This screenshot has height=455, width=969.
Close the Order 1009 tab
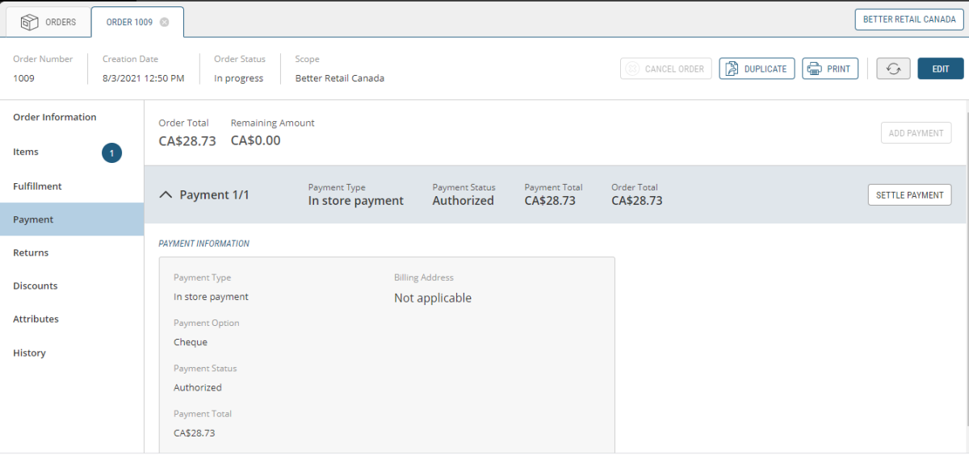tap(165, 23)
